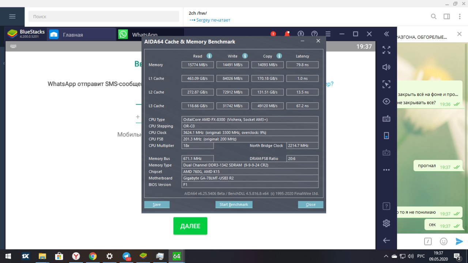Open BlueStacks help question icon
This screenshot has width=468, height=263.
(314, 34)
